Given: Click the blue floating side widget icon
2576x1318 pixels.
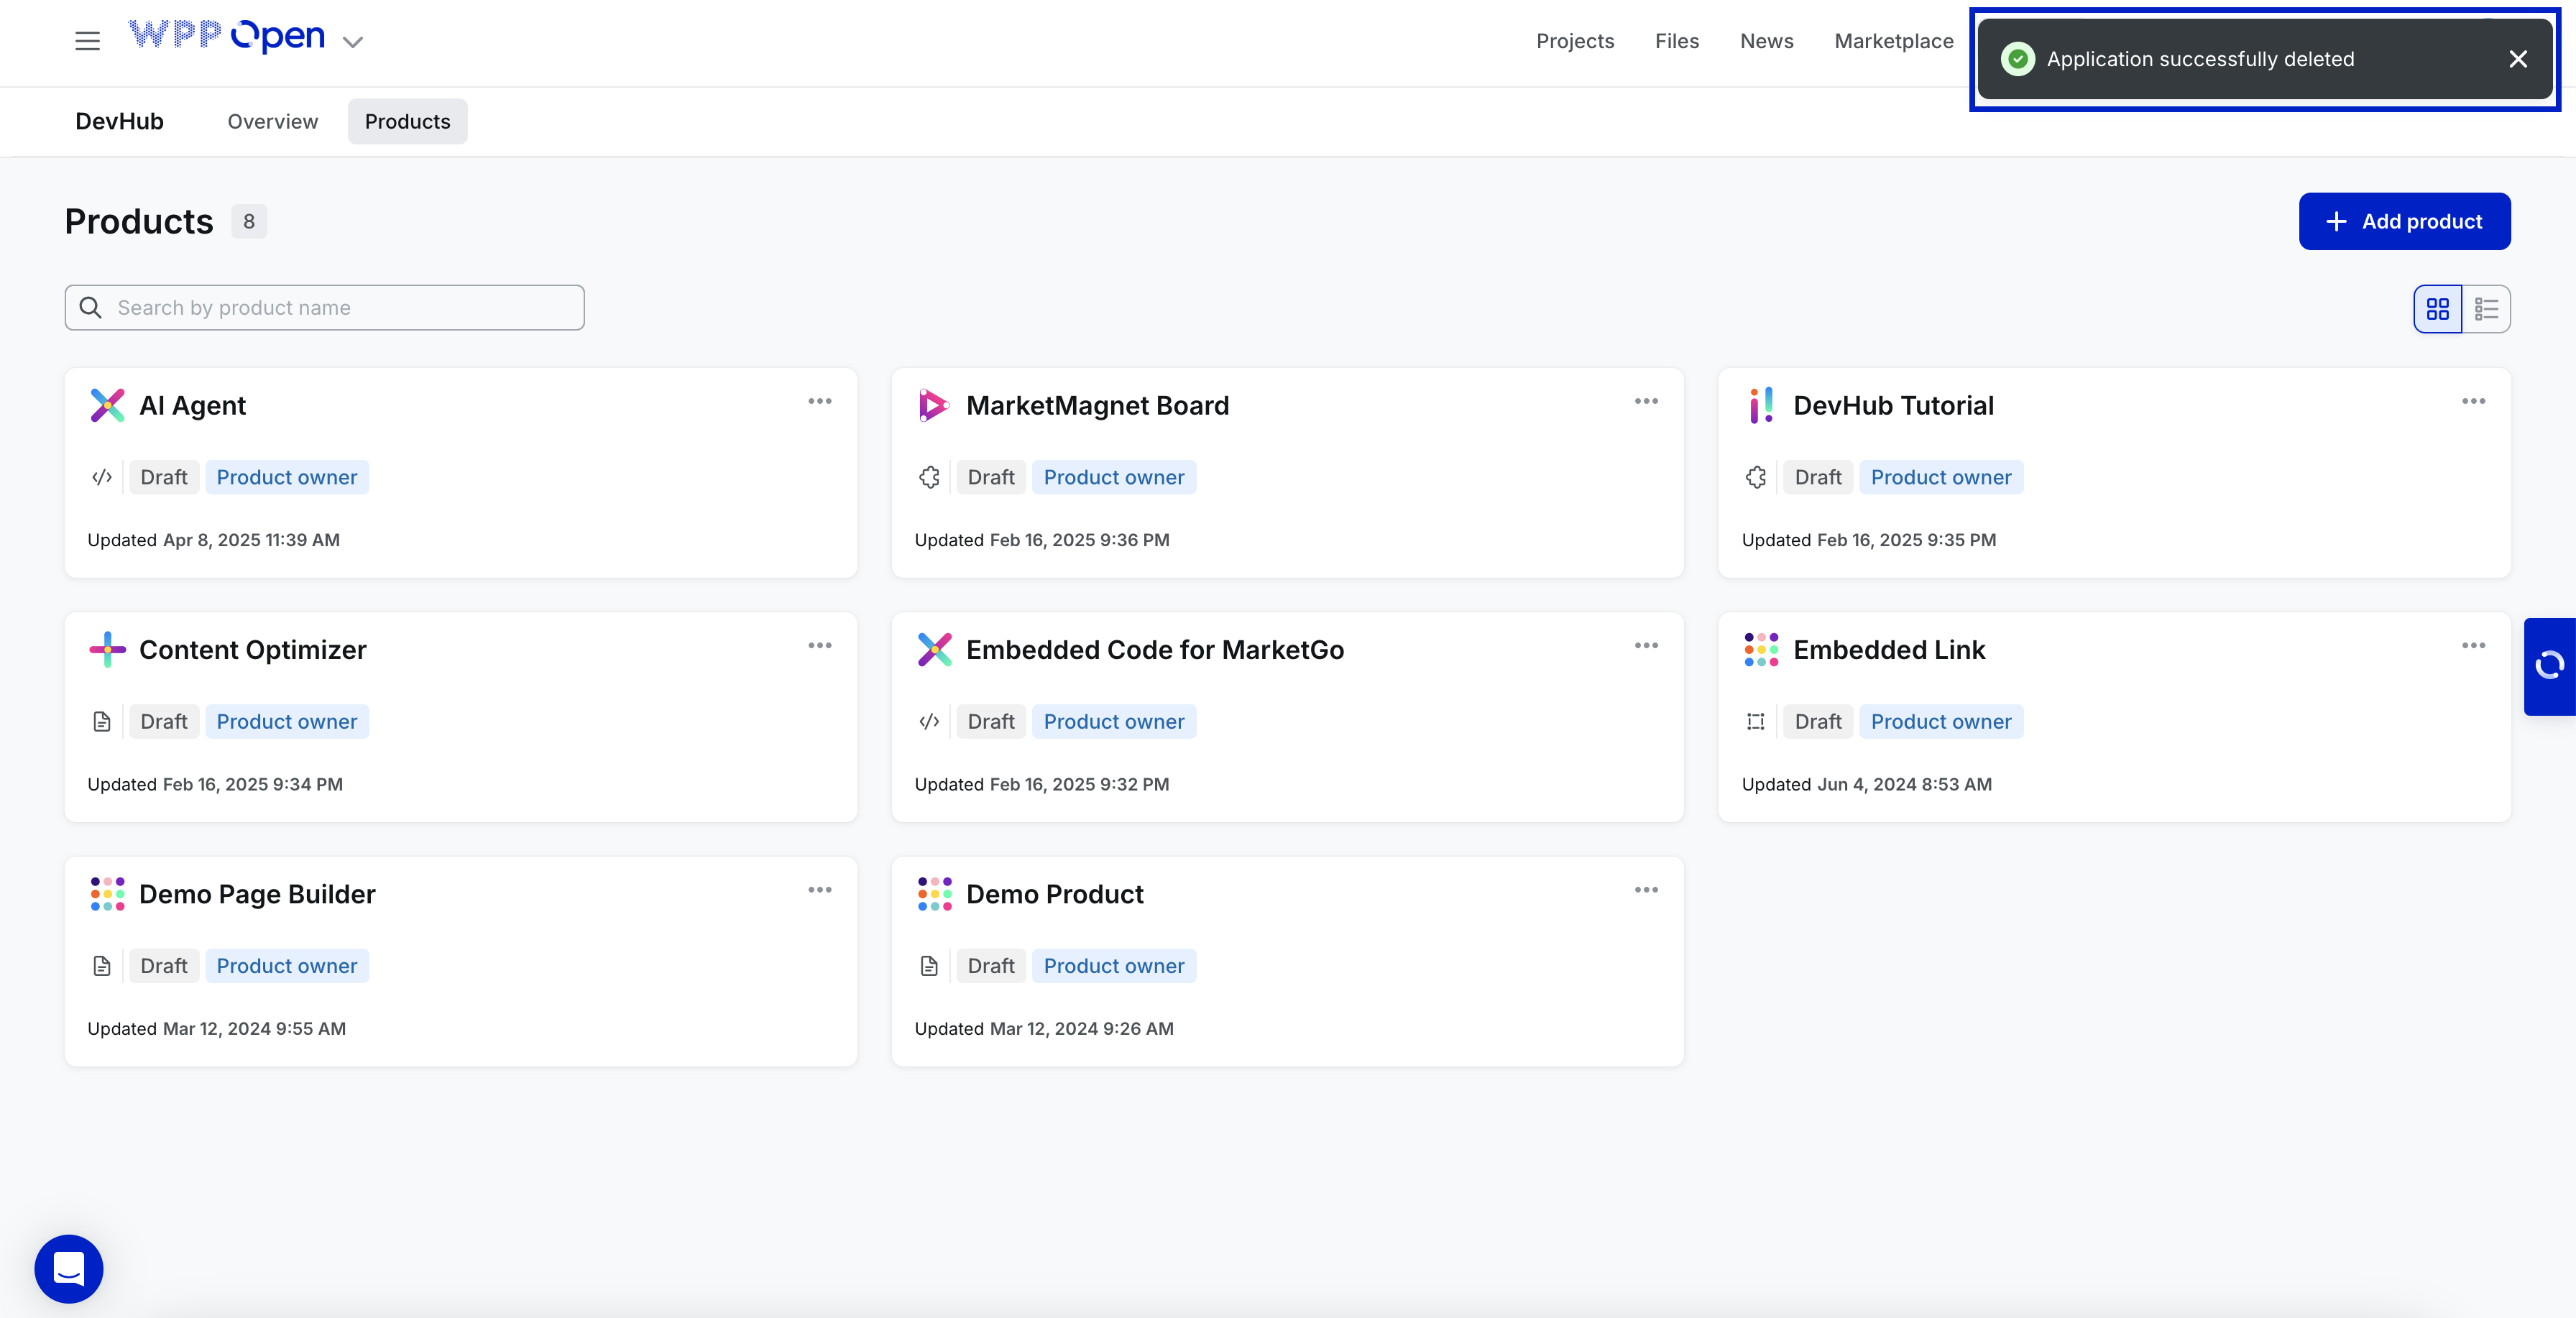Looking at the screenshot, I should tap(2549, 666).
